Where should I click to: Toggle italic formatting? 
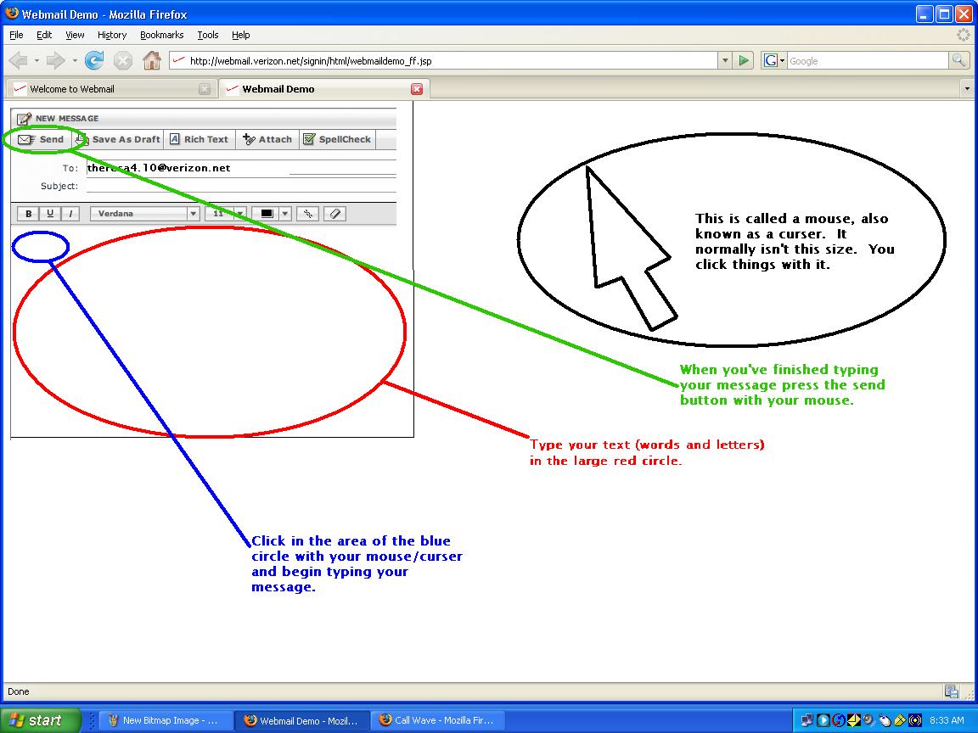pyautogui.click(x=71, y=214)
